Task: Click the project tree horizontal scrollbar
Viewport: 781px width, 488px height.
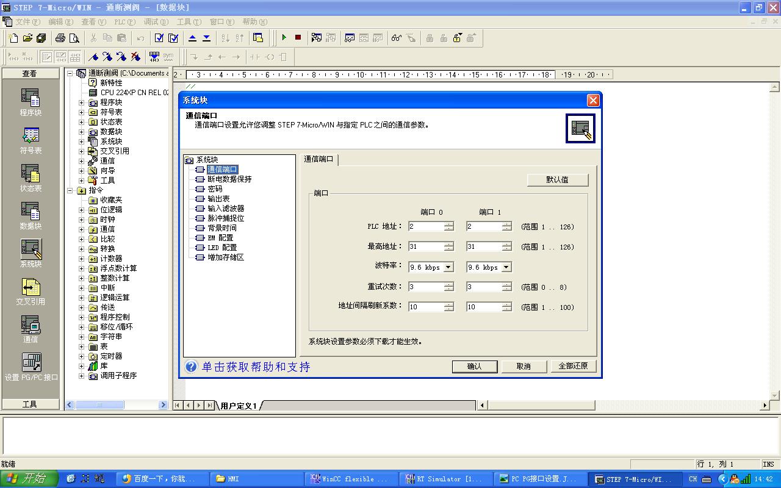Action: [x=117, y=405]
